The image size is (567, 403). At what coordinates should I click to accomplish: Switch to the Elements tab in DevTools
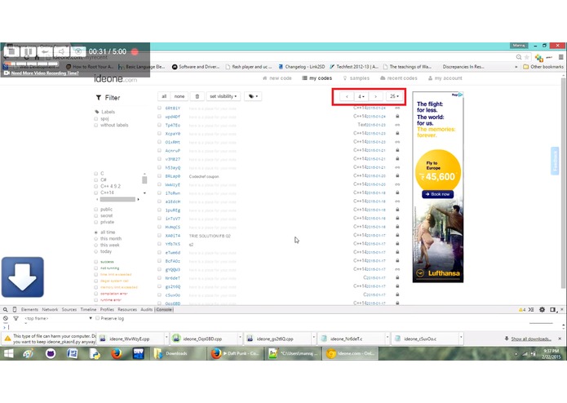[x=29, y=310]
